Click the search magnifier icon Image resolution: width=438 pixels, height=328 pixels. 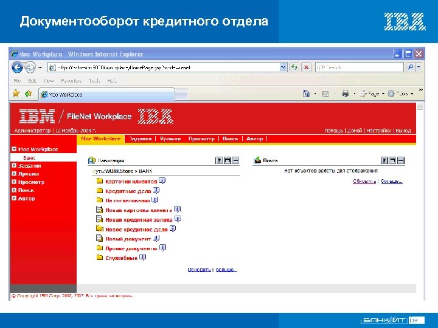(411, 67)
